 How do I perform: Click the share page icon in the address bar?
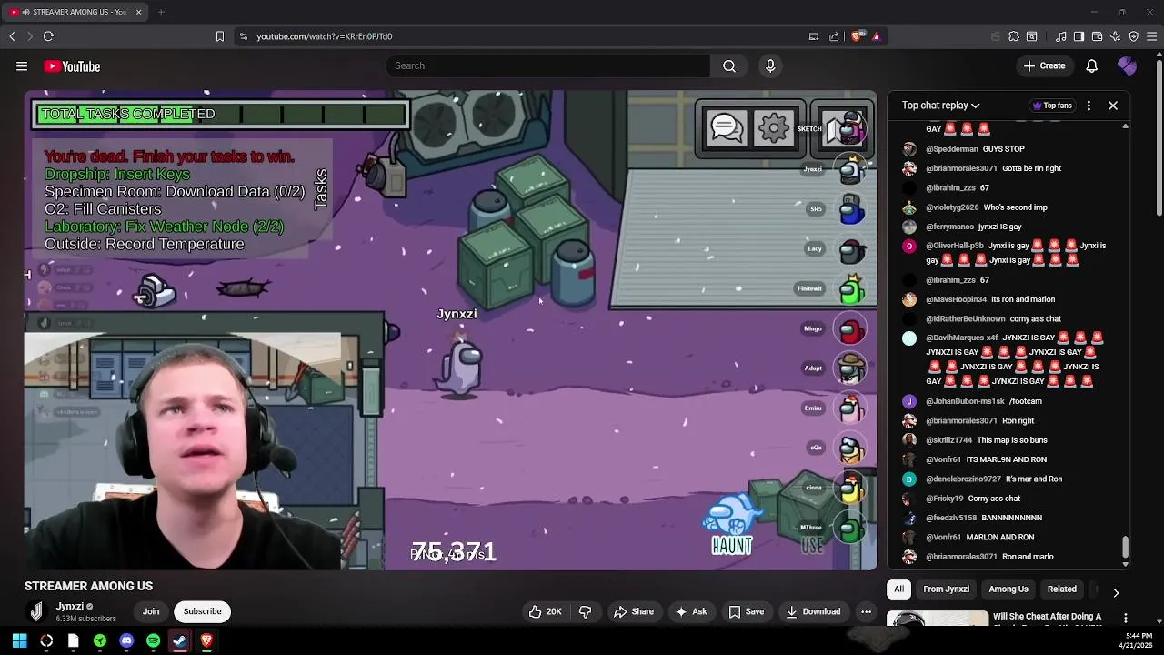click(834, 36)
